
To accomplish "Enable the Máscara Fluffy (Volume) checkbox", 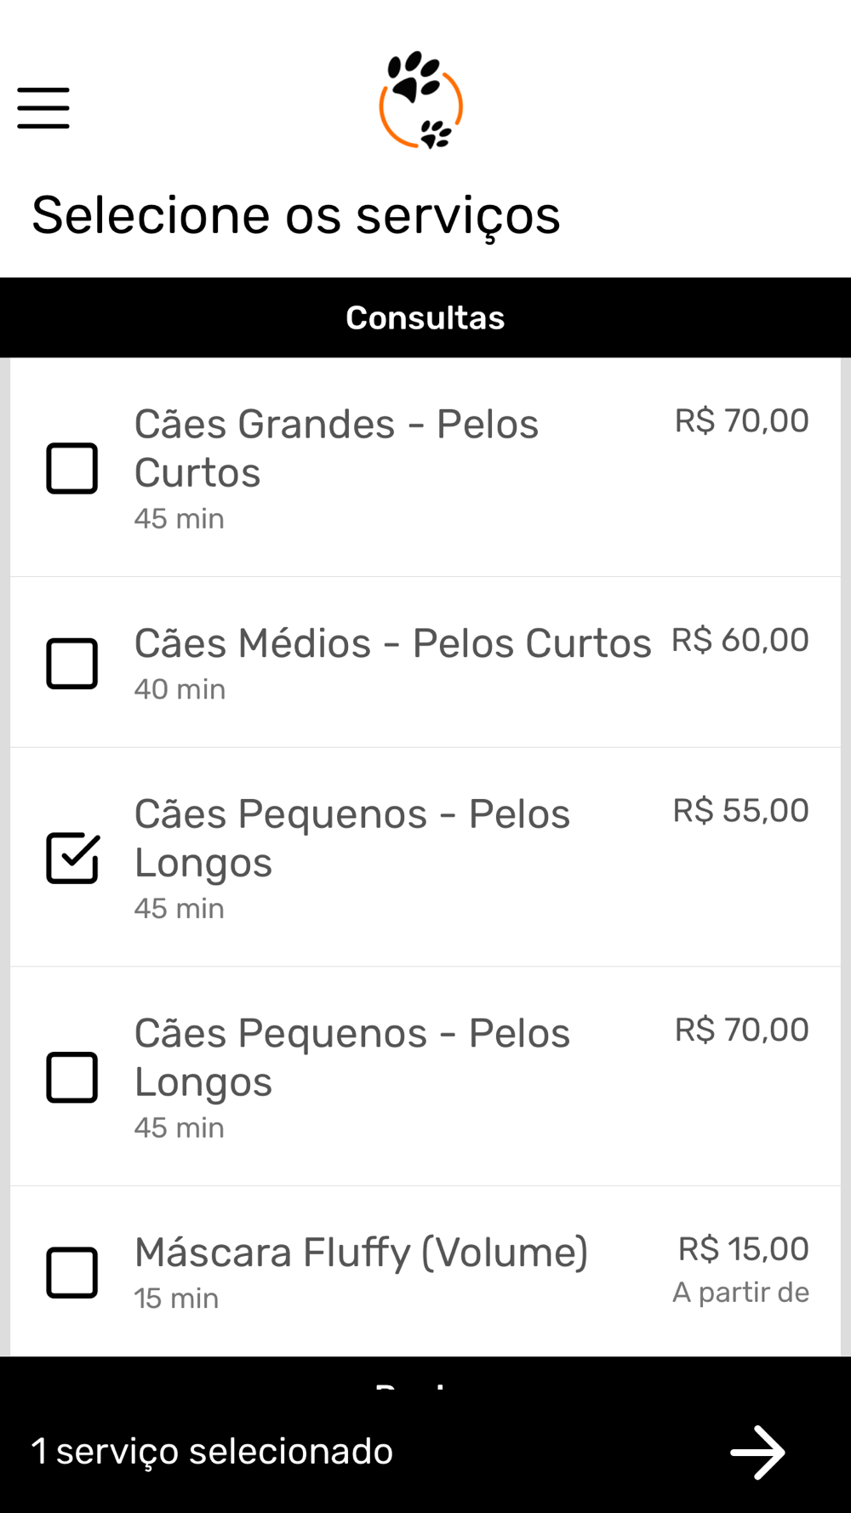I will tap(72, 1273).
